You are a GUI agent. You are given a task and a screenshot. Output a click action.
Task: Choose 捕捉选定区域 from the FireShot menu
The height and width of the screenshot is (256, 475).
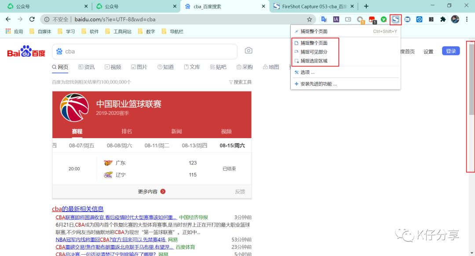point(315,61)
